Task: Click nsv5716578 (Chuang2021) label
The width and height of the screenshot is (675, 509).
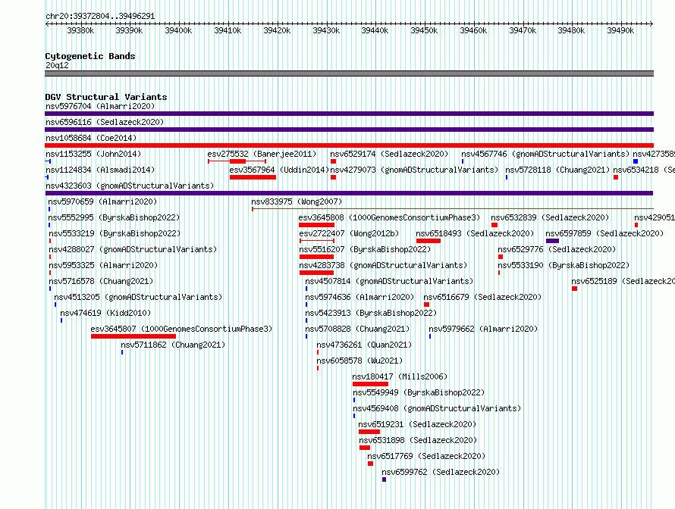Action: point(101,281)
